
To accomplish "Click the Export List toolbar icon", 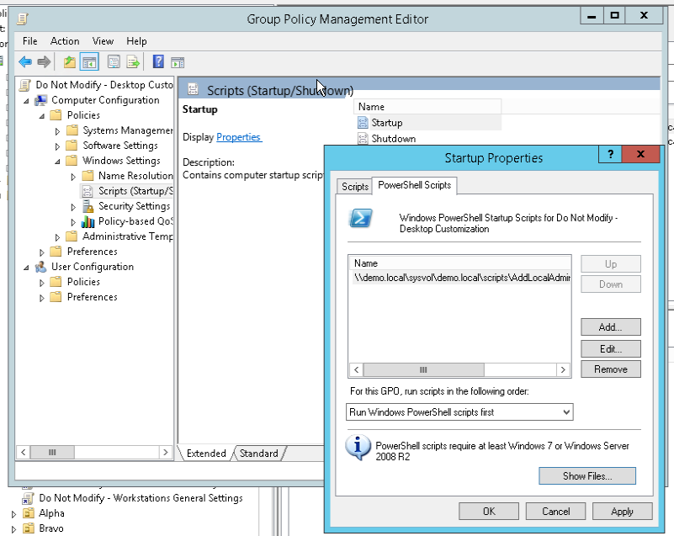I will click(x=133, y=62).
